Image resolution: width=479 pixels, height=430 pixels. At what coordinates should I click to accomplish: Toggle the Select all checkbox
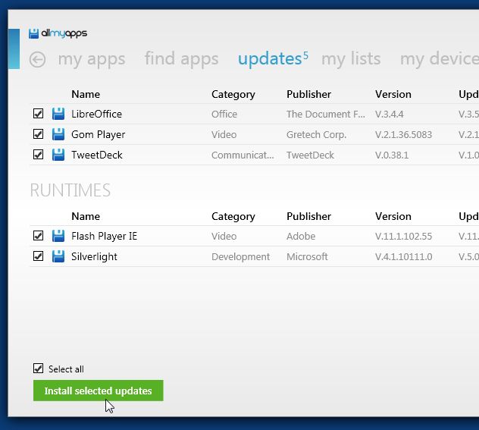click(x=38, y=369)
